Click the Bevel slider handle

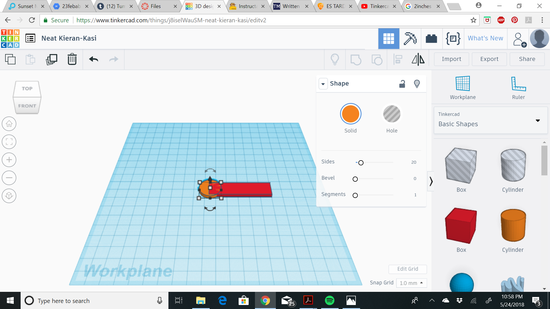355,179
